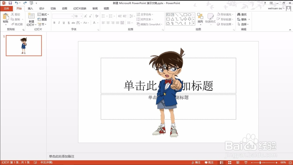This screenshot has width=293, height=165.
Task: Select the down arrow shape
Action: 190,19
